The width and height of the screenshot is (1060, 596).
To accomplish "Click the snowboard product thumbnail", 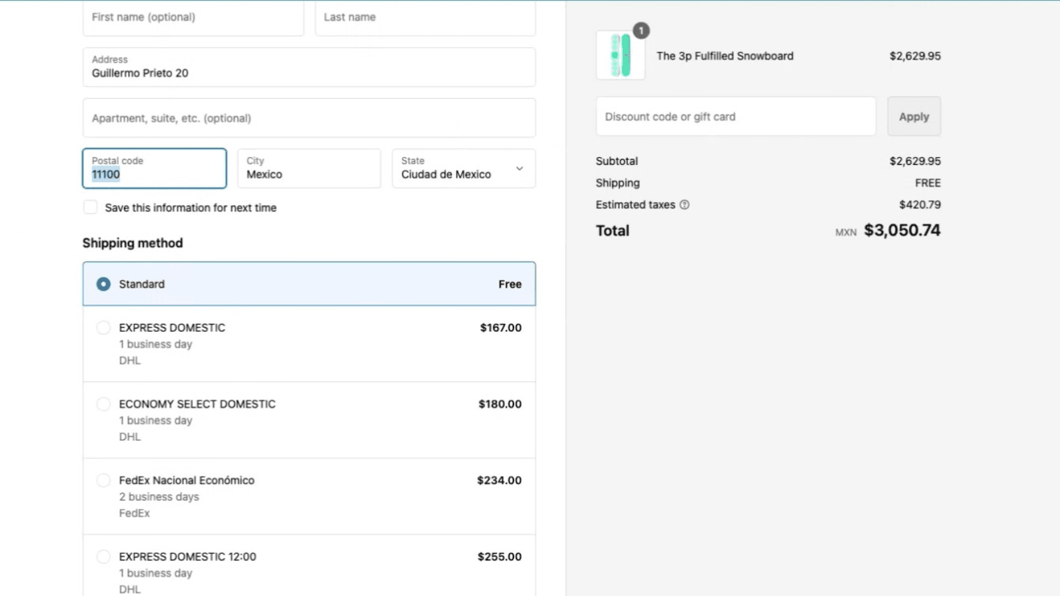I will click(619, 56).
